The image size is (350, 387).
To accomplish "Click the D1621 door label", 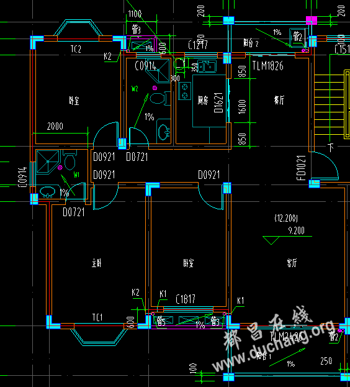I will 218,102.
